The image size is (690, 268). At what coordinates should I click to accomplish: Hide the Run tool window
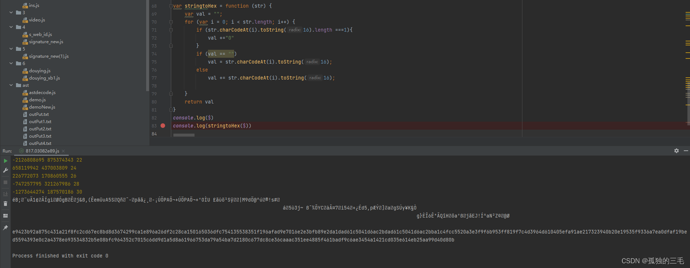coord(686,151)
